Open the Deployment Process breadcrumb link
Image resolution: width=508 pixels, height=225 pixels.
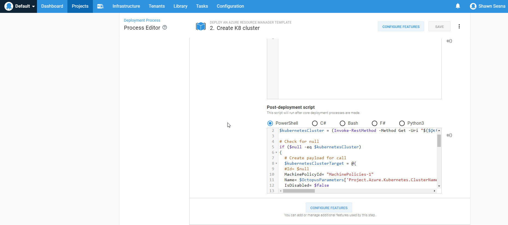[142, 20]
